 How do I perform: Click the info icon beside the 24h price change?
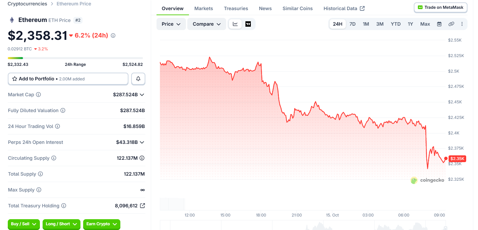113,35
